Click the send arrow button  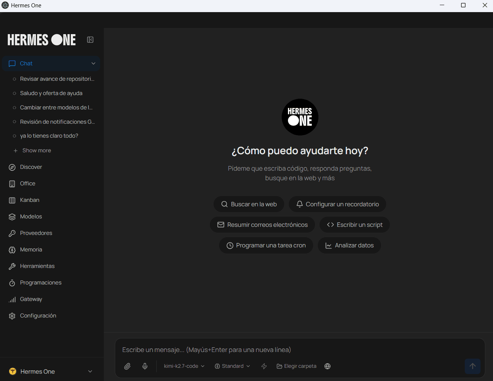pos(473,366)
